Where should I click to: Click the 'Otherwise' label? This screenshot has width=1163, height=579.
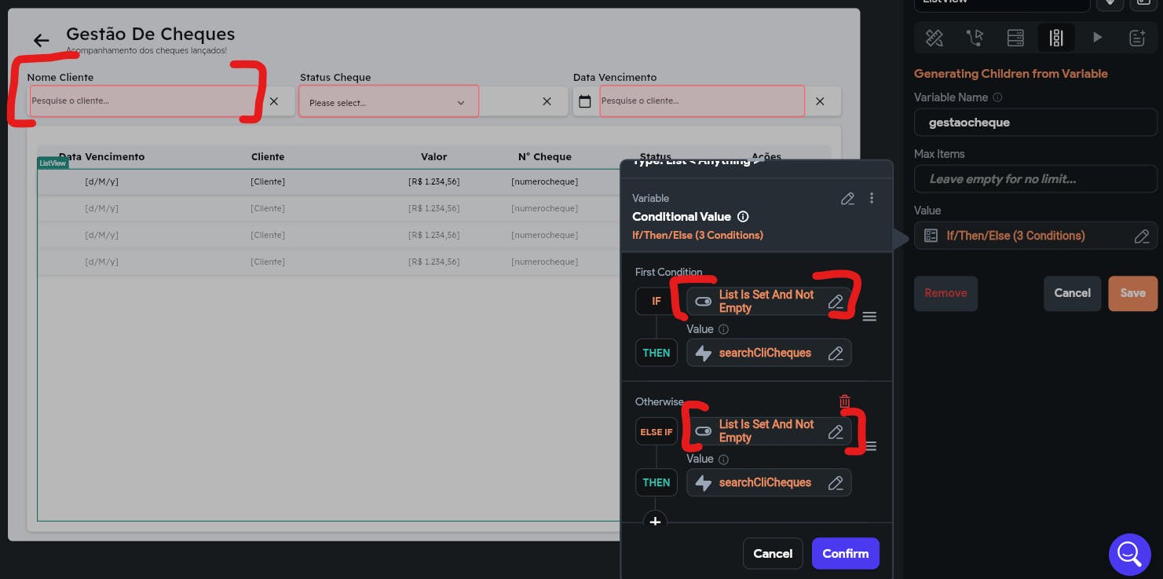[x=660, y=402]
